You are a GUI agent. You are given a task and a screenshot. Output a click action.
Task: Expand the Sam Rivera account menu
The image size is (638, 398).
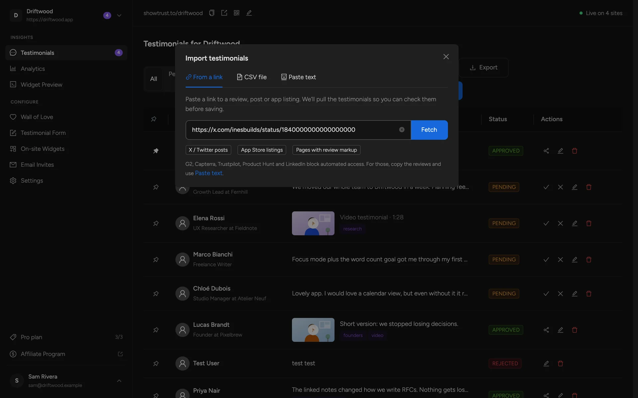(119, 381)
